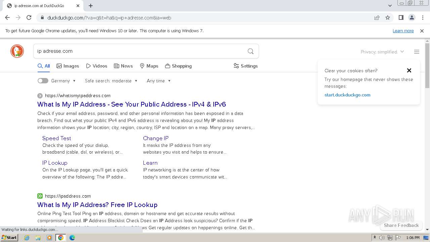The width and height of the screenshot is (430, 242).
Task: Close the 'Clear your cookies often?' popup
Action: (409, 70)
